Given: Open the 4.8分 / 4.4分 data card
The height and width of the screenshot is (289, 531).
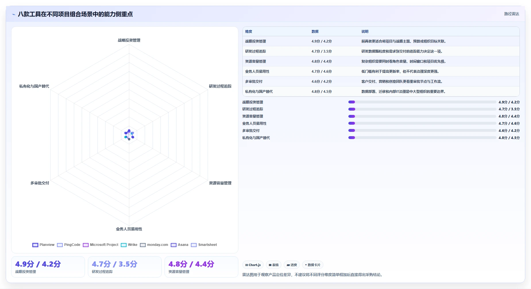Looking at the screenshot, I should click(x=201, y=267).
